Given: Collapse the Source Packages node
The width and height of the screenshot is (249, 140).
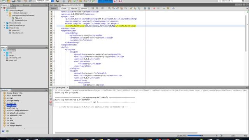Looking at the screenshot, I should (4, 10).
